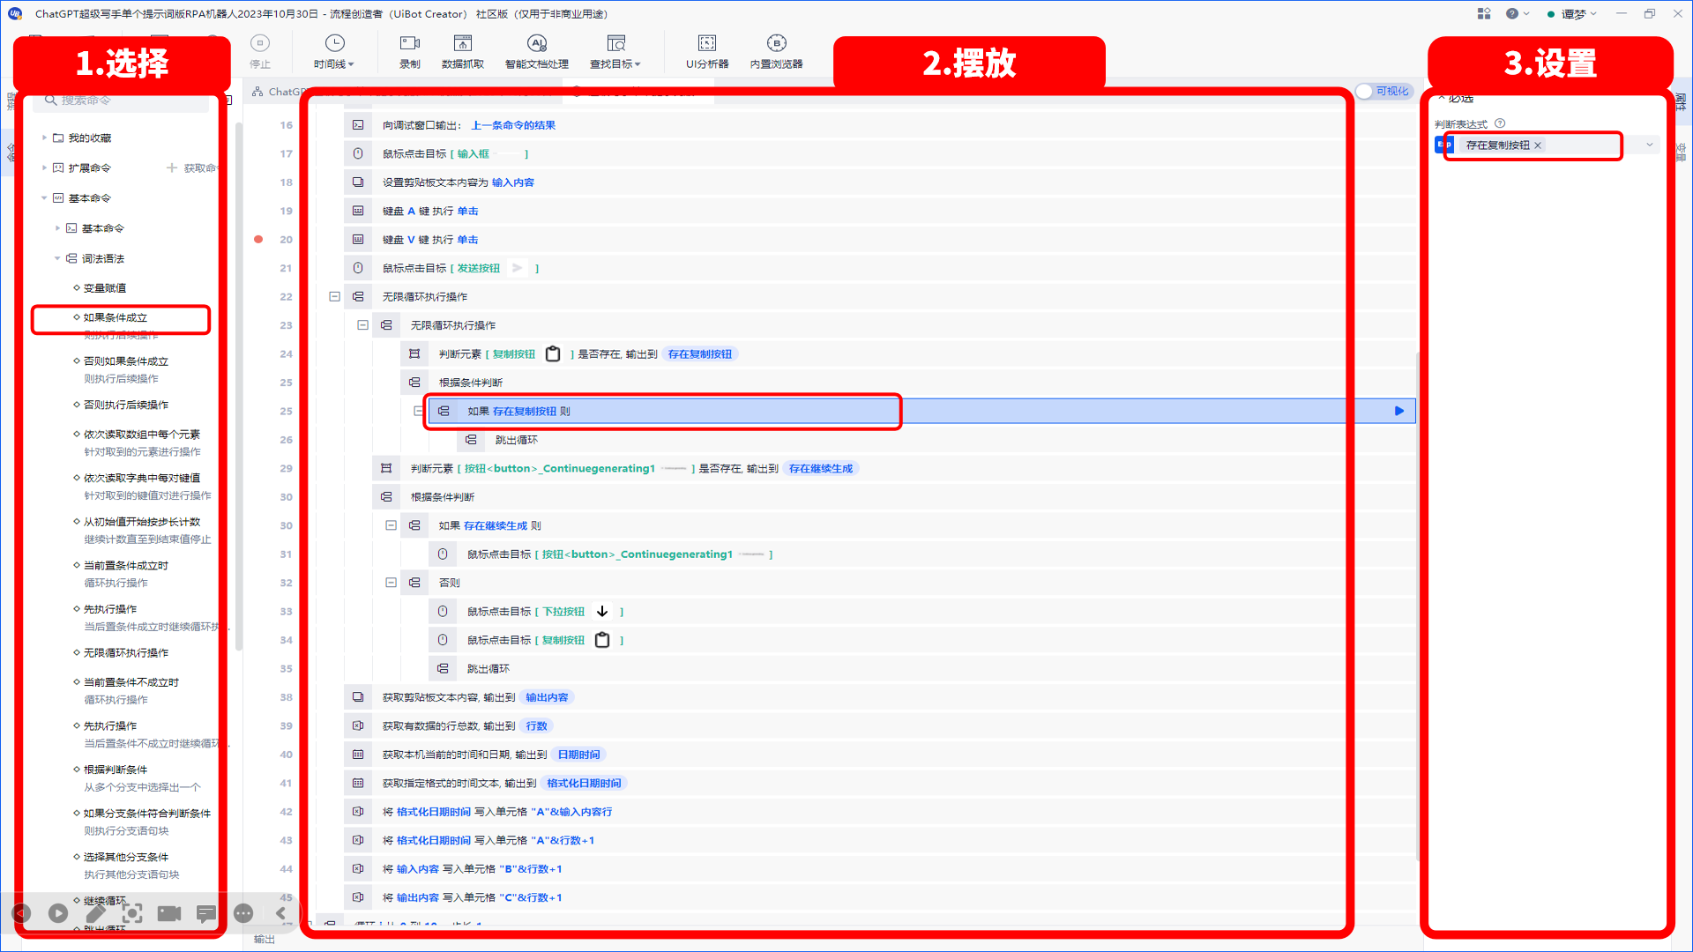Click the command list vertical scrollbar
The image size is (1693, 952).
pyautogui.click(x=239, y=388)
